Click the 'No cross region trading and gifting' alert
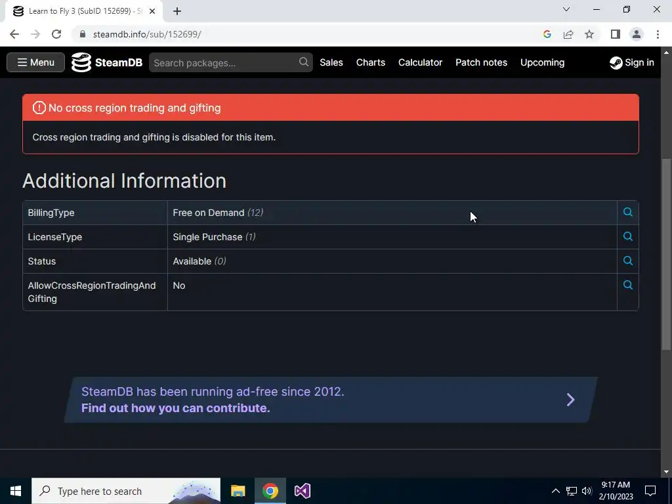672x504 pixels. coord(331,108)
